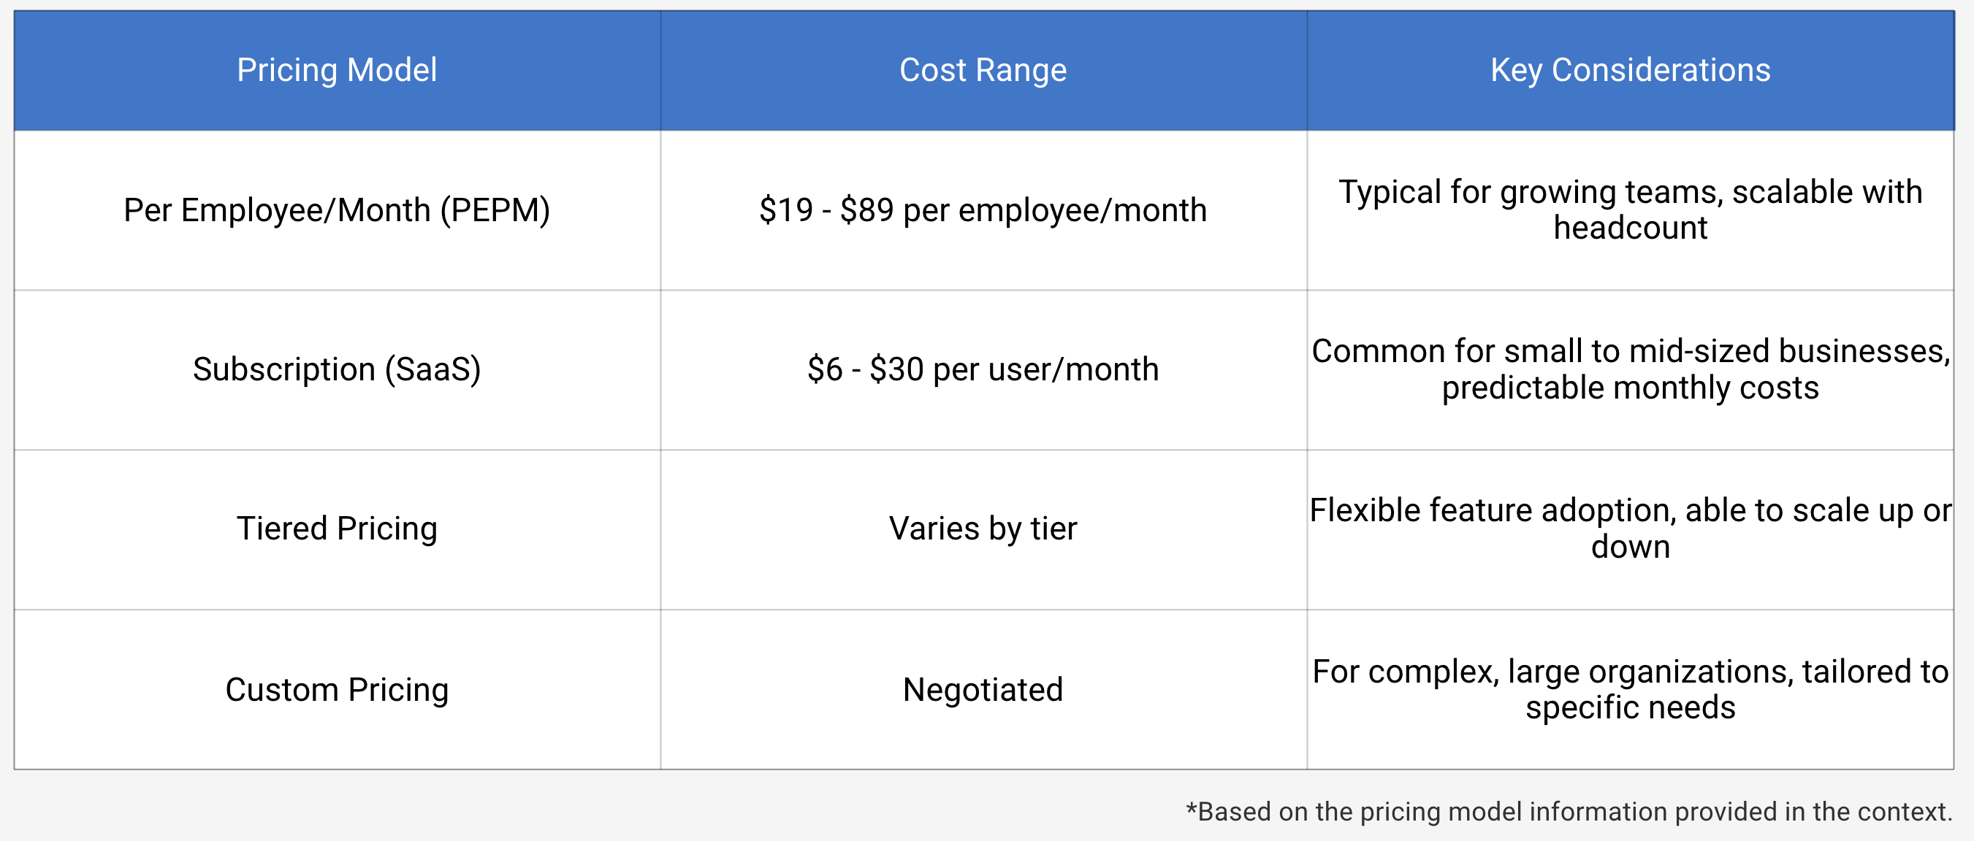
Task: Select the word down in Tiered row
Action: tap(1630, 547)
